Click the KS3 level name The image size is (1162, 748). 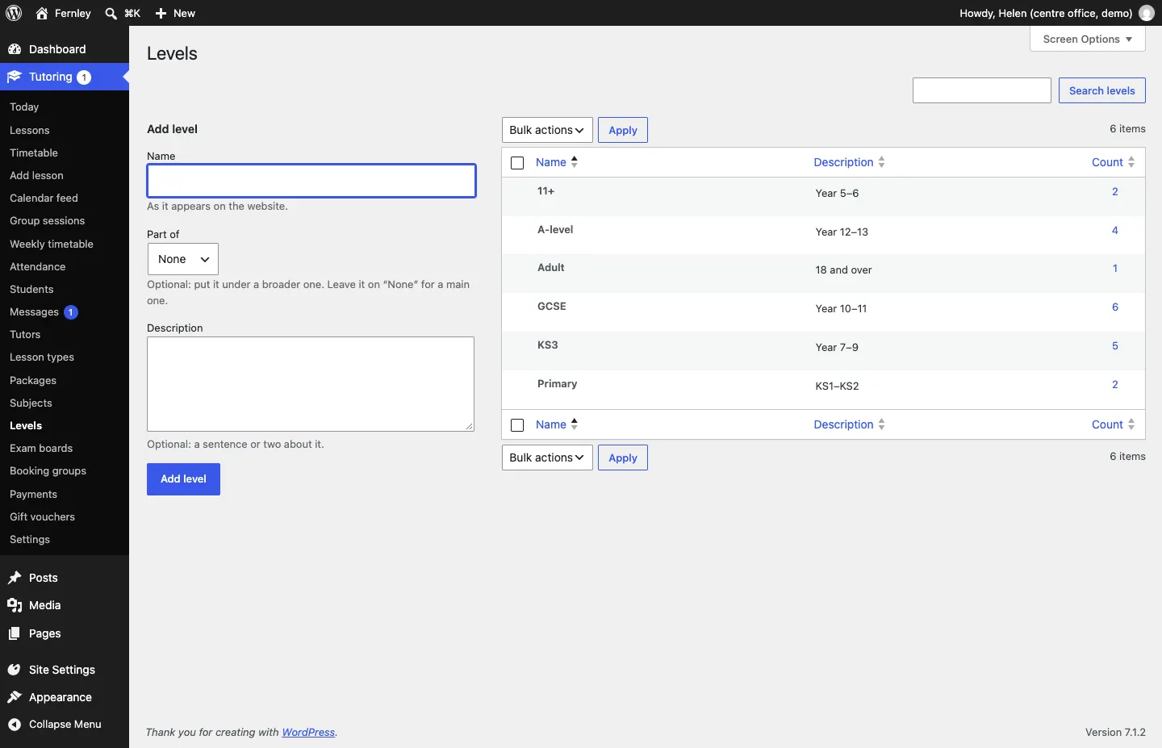pos(548,345)
